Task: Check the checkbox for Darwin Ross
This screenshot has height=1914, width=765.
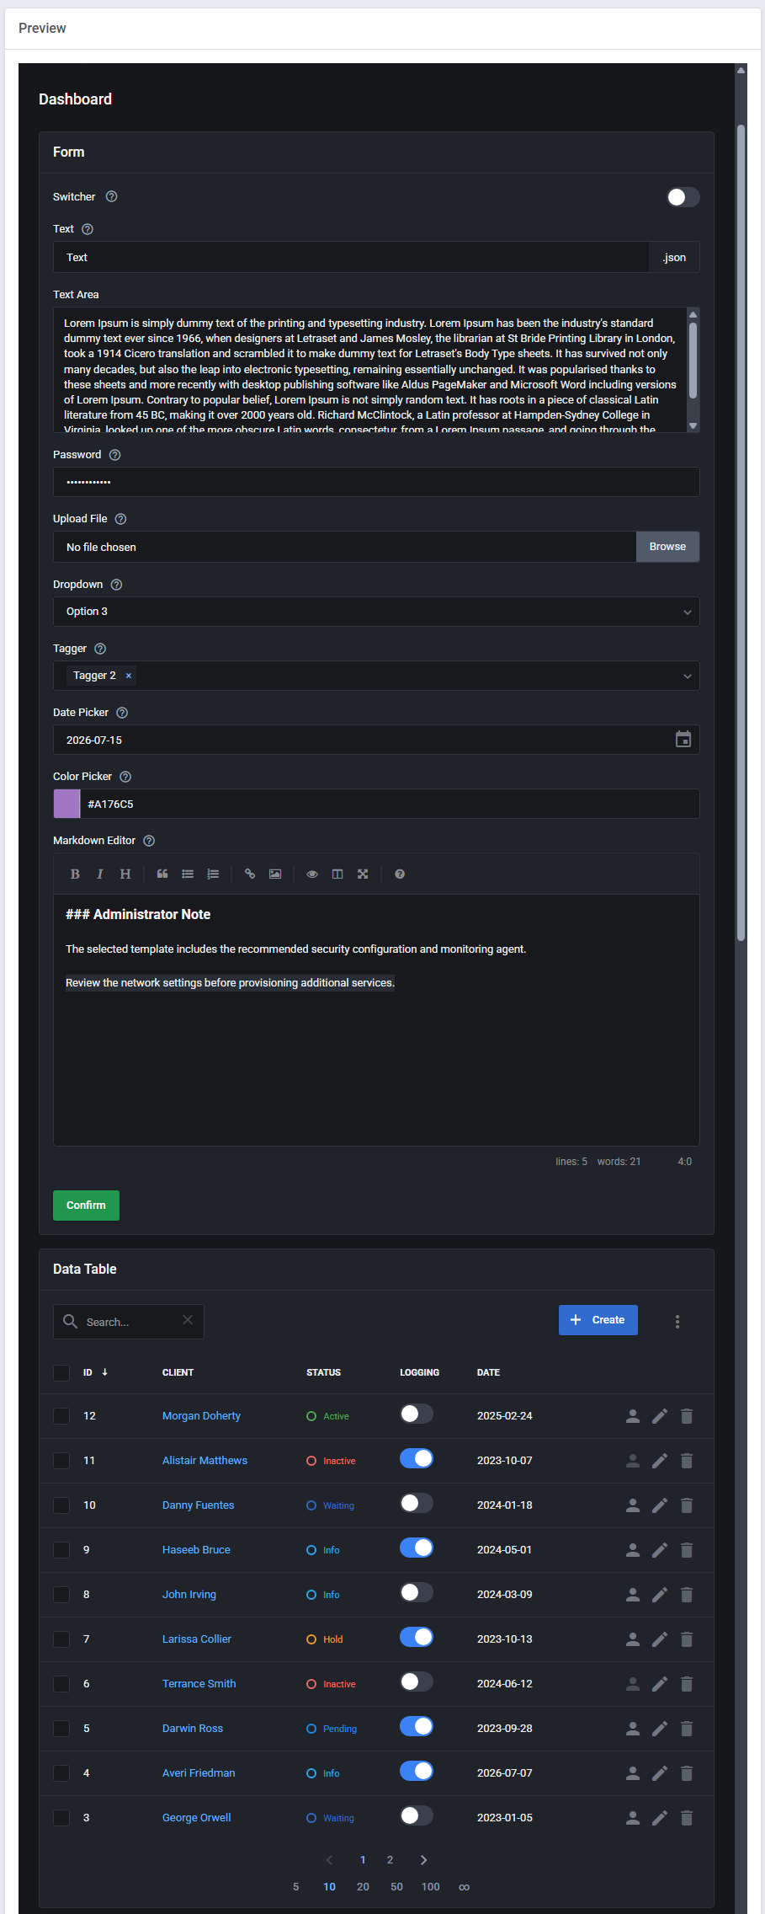Action: pyautogui.click(x=61, y=1729)
